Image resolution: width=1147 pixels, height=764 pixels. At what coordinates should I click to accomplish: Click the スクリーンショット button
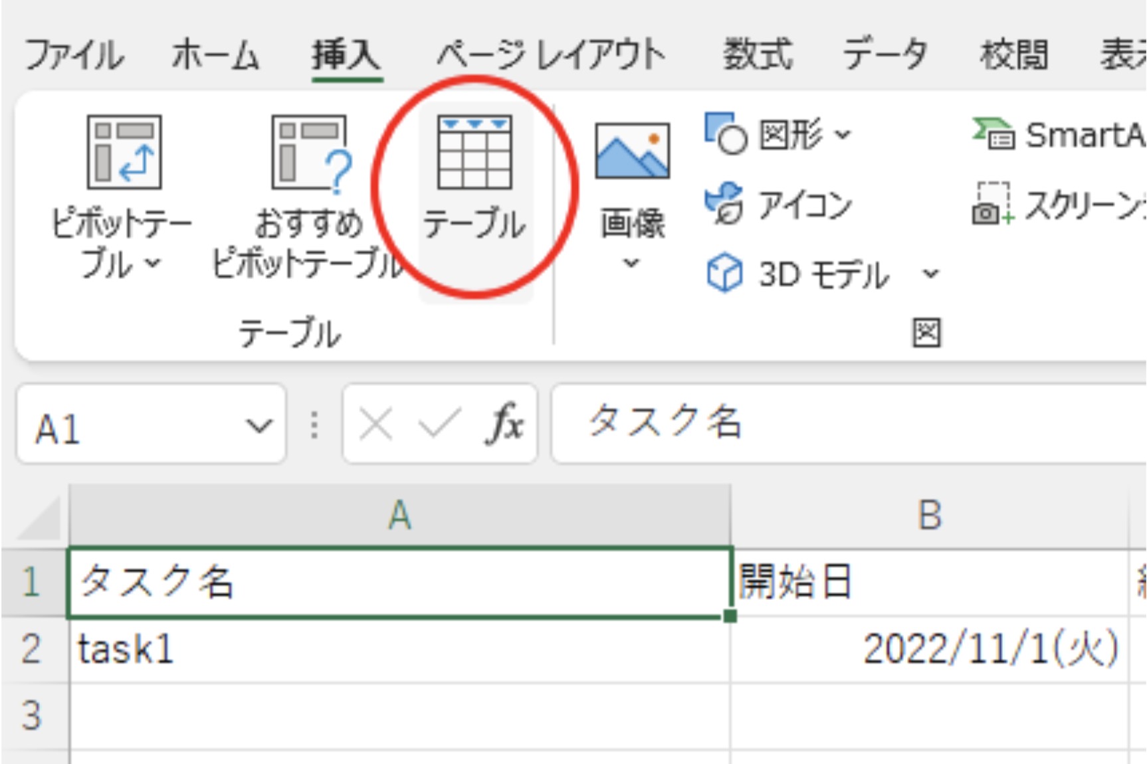coord(1059,205)
